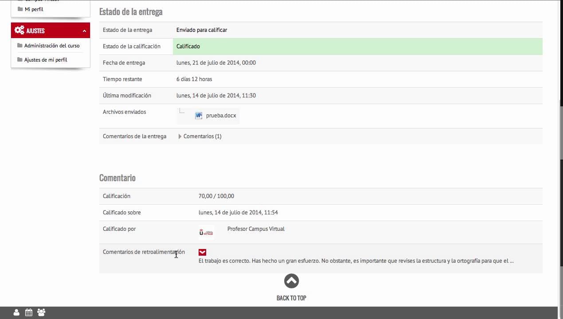
Task: Click the BACK TO TOP text
Action: click(291, 298)
